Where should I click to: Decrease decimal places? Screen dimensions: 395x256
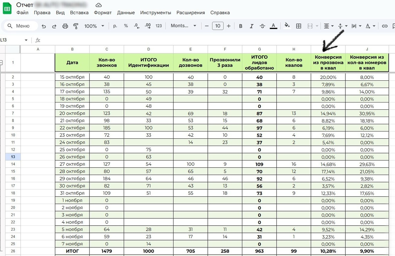pyautogui.click(x=137, y=26)
